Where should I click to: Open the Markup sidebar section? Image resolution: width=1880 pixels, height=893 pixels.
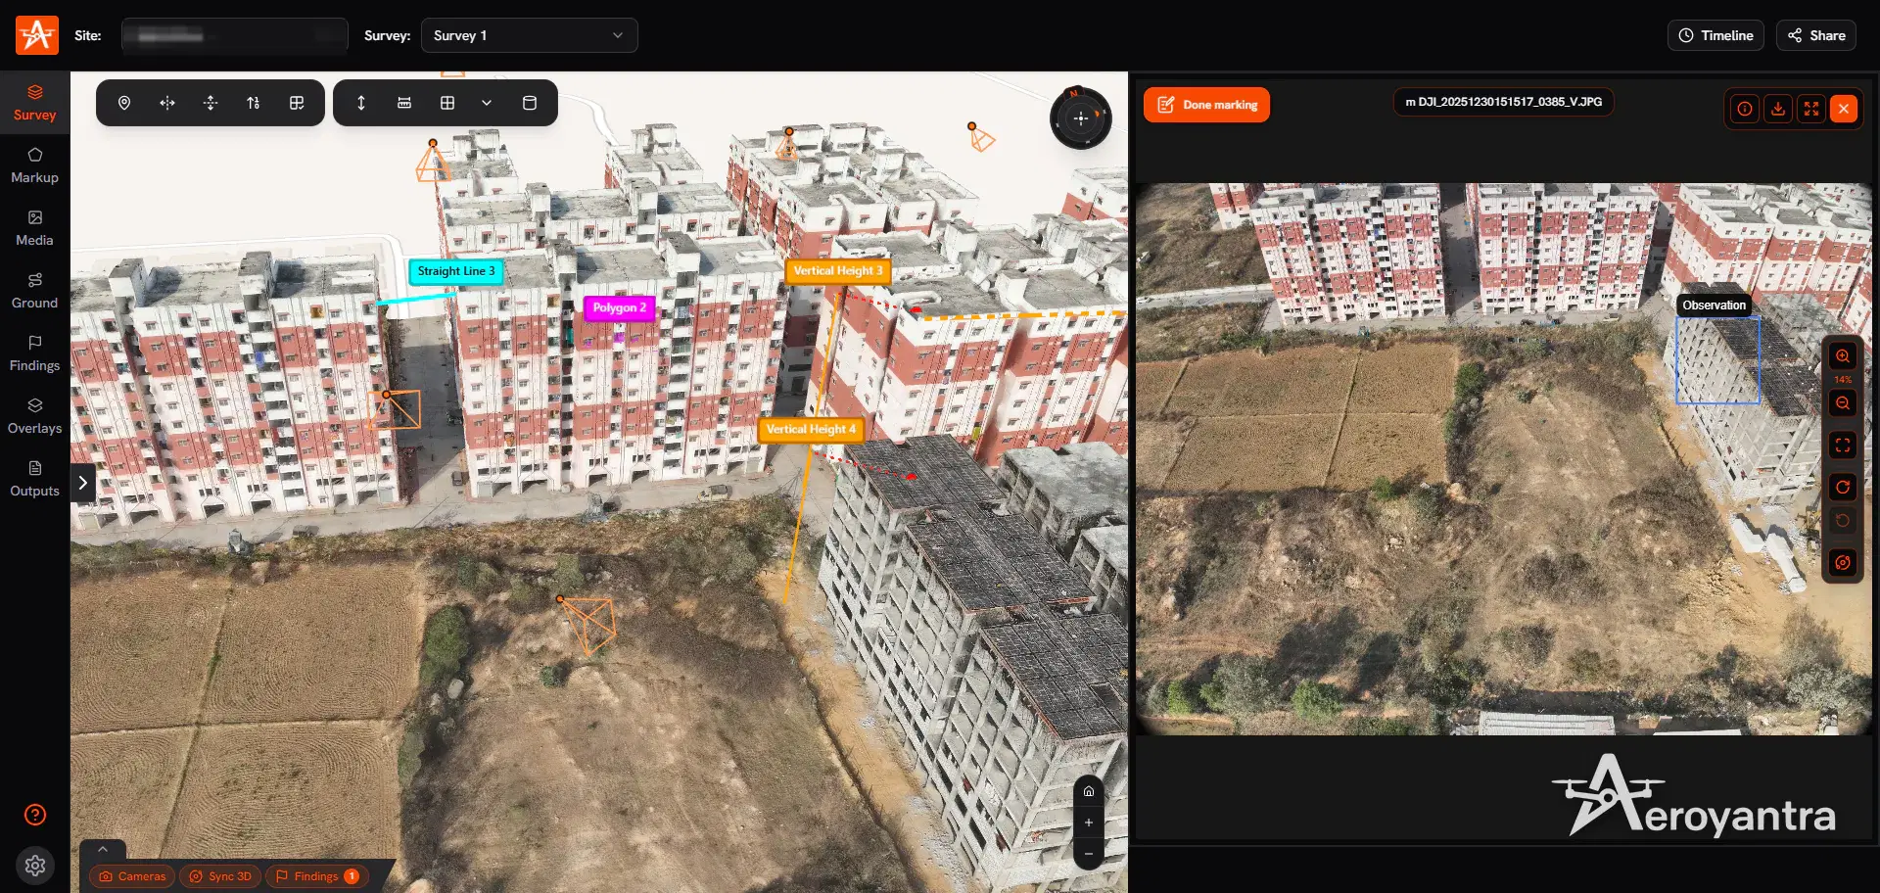34,165
